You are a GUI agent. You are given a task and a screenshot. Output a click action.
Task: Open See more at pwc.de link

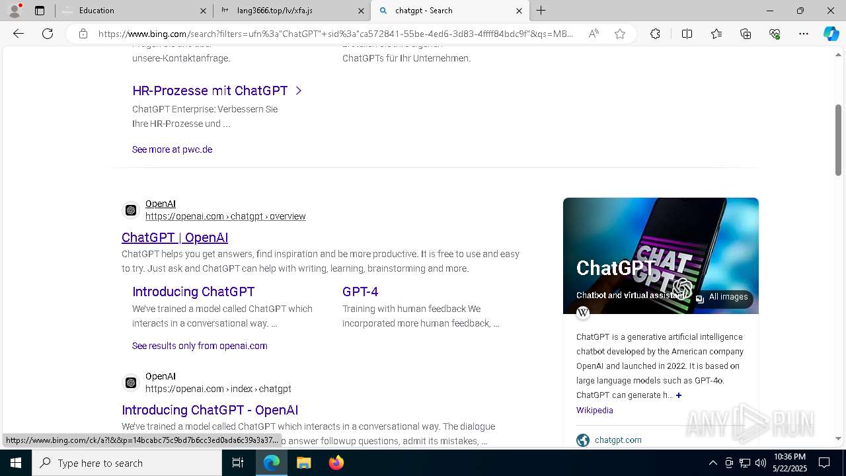tap(172, 149)
